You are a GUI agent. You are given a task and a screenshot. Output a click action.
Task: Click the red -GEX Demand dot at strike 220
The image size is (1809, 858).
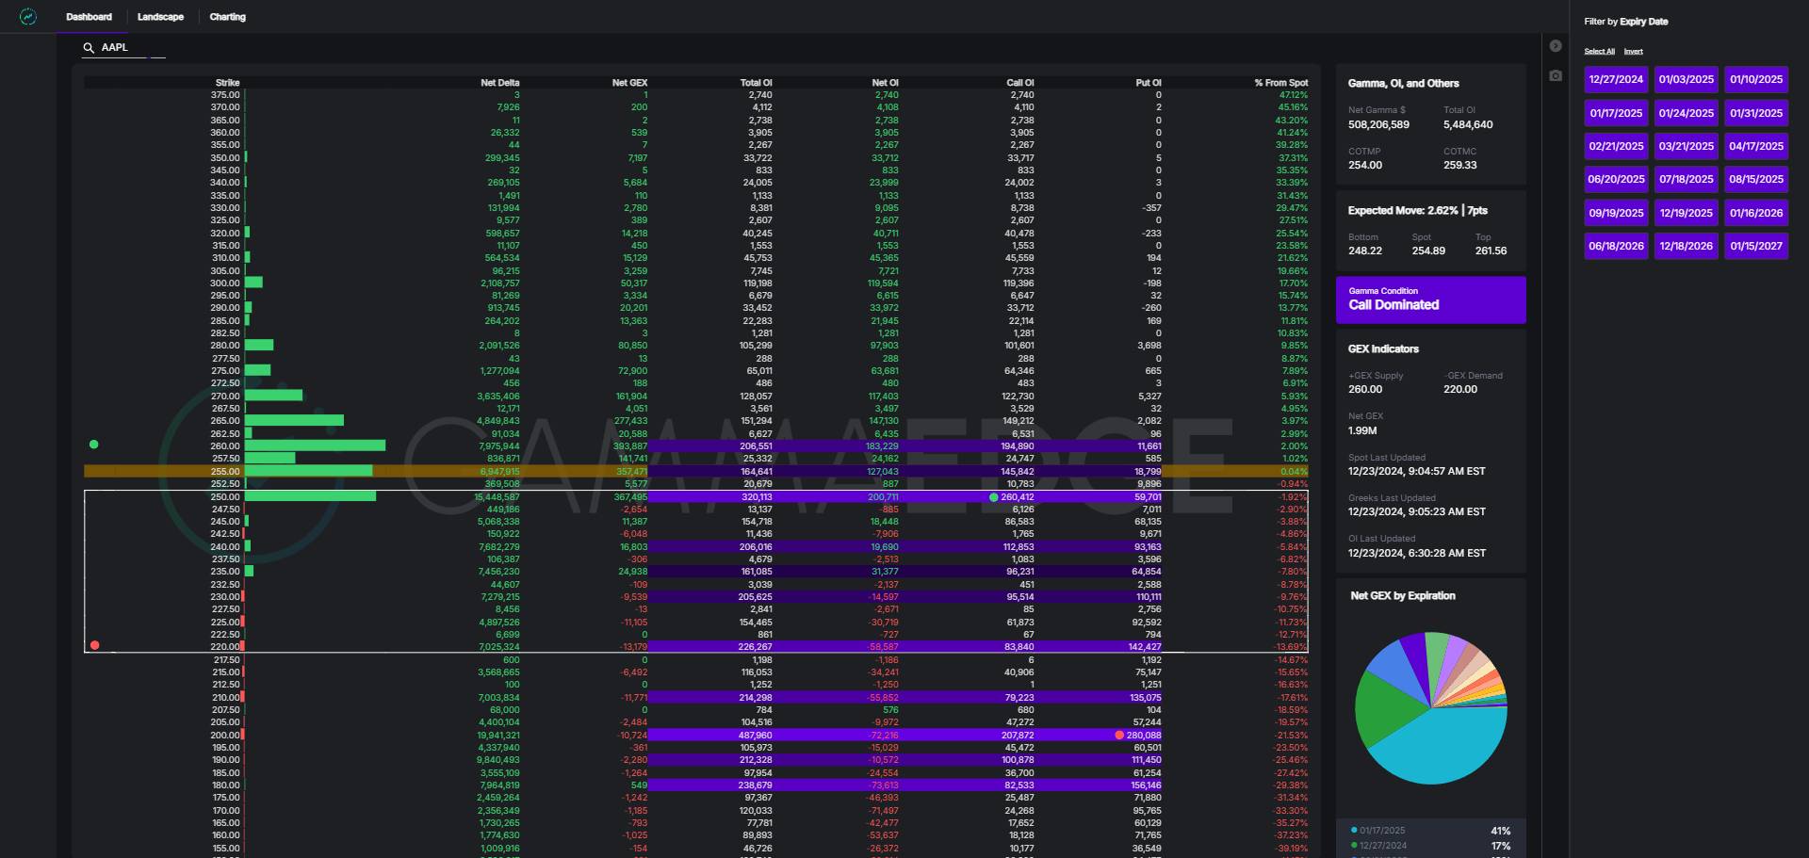point(94,645)
